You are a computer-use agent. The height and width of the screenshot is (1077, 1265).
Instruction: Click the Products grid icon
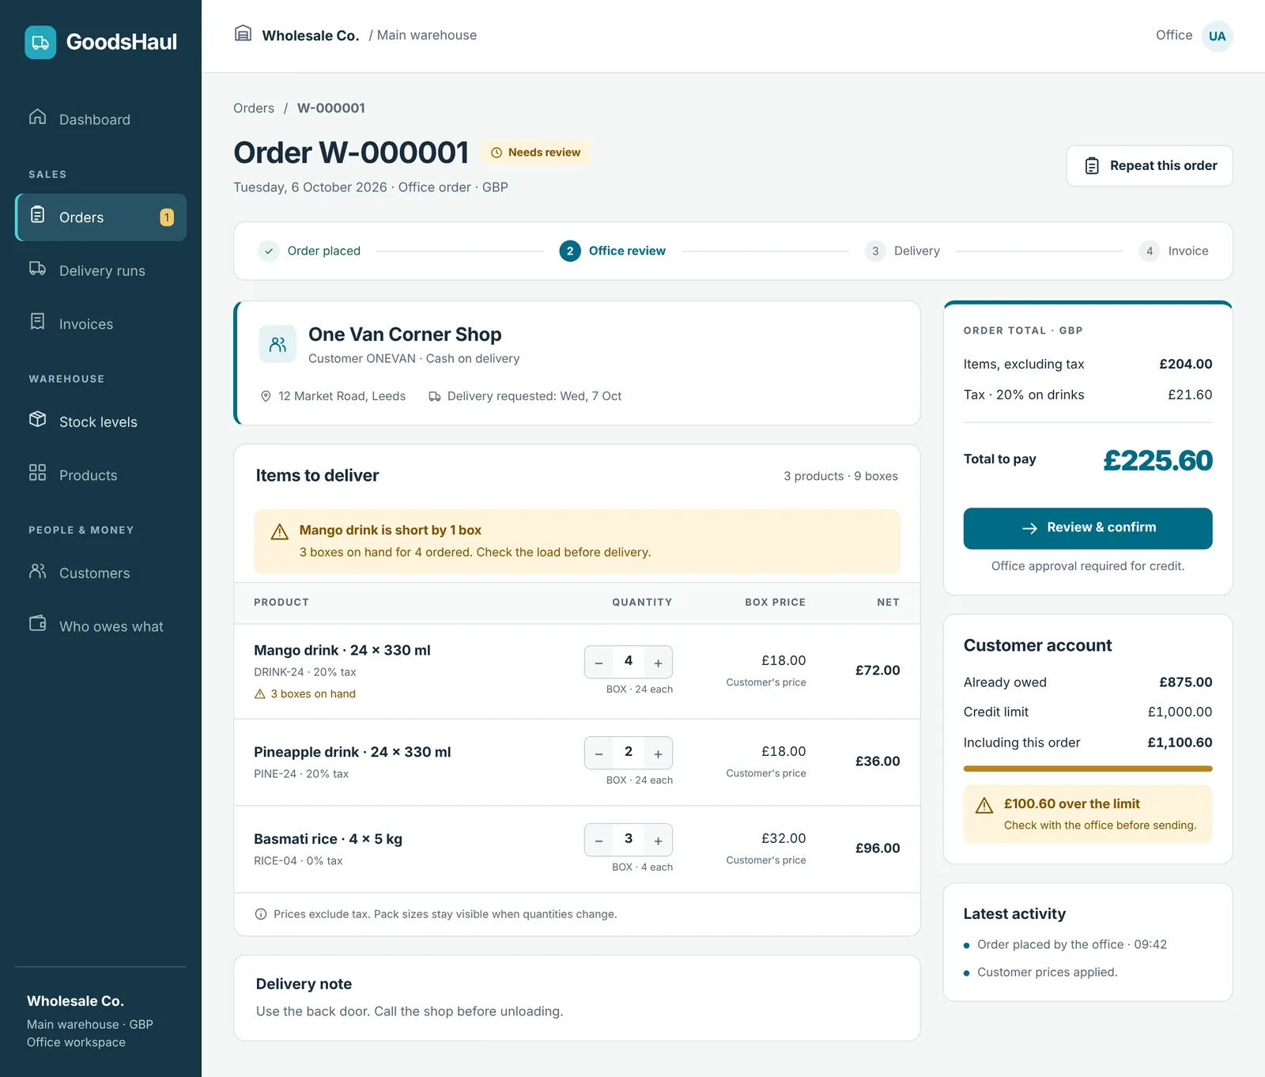click(37, 472)
